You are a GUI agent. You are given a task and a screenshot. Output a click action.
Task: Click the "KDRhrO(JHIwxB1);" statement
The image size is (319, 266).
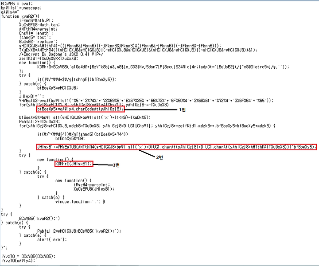(74, 164)
